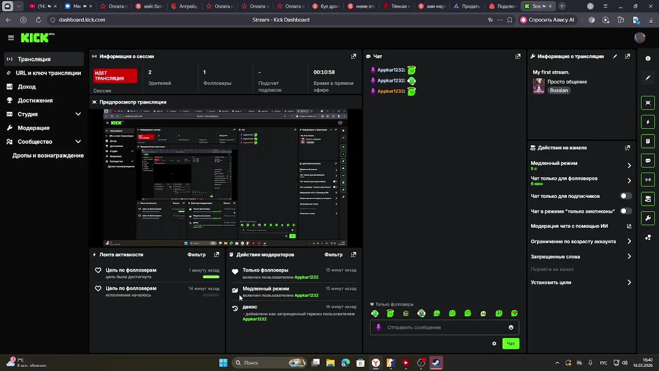Undo the денис banned word action
Image resolution: width=659 pixels, height=371 pixels.
(x=235, y=308)
